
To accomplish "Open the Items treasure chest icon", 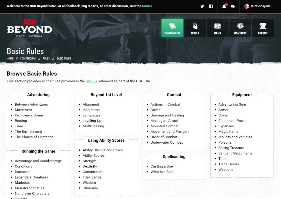I will point(217,26).
